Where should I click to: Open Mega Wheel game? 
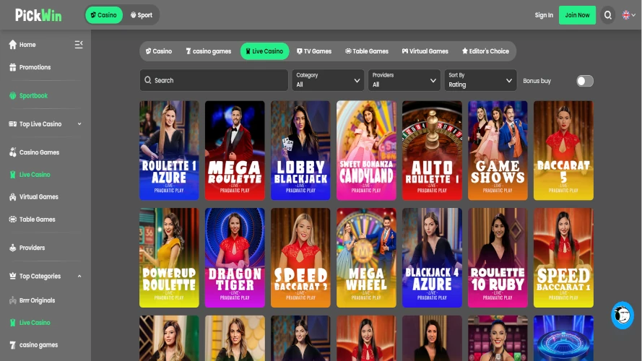click(366, 258)
